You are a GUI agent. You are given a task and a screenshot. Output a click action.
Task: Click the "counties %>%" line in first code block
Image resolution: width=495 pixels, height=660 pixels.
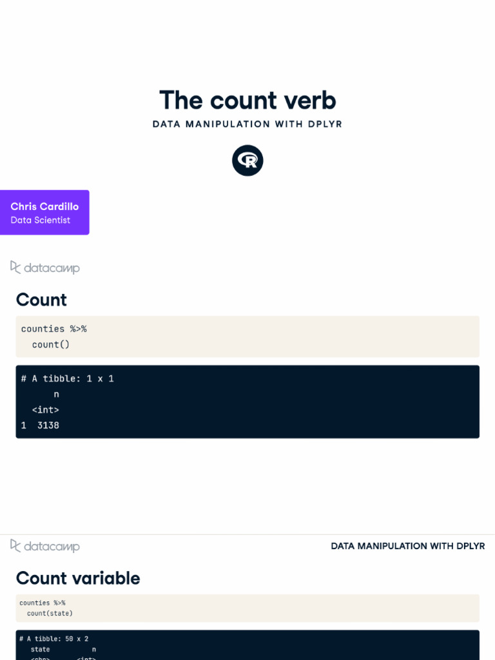coord(53,329)
